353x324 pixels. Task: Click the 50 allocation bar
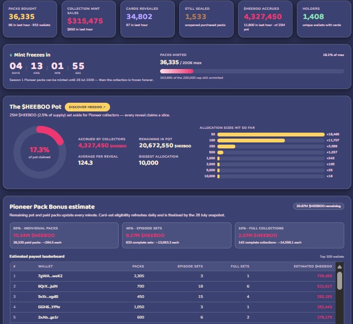click(x=271, y=134)
